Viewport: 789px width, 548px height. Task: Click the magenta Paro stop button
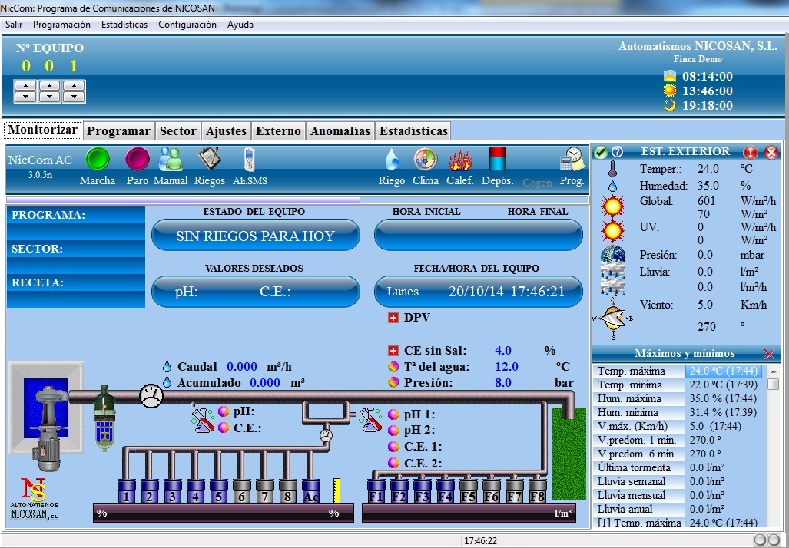[x=138, y=160]
